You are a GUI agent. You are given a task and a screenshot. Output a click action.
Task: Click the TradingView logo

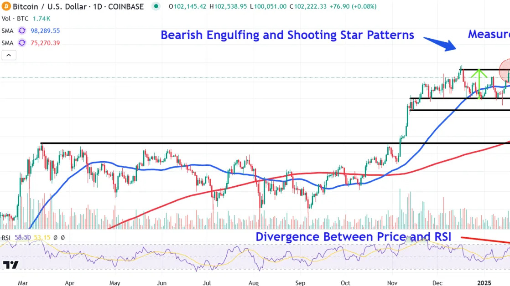pyautogui.click(x=10, y=265)
